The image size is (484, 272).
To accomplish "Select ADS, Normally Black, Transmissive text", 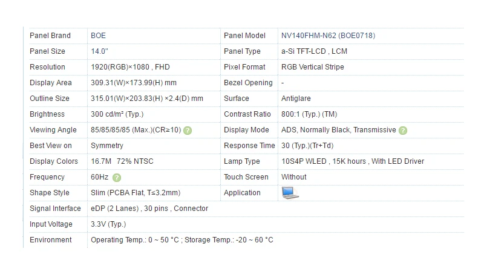I will pyautogui.click(x=339, y=130).
